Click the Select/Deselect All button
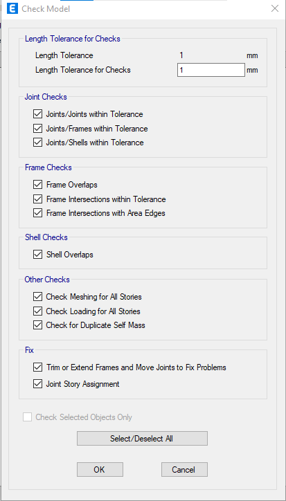The width and height of the screenshot is (286, 501). pos(142,439)
